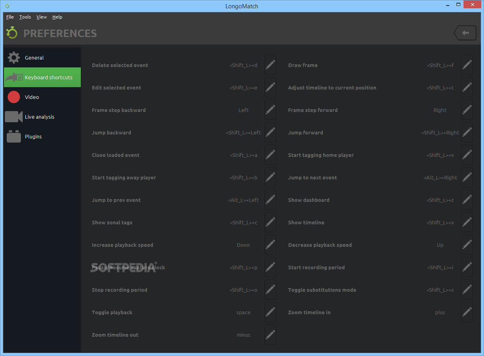The image size is (484, 356).
Task: Click the 'Show zonal tags' label
Action: pyautogui.click(x=112, y=222)
